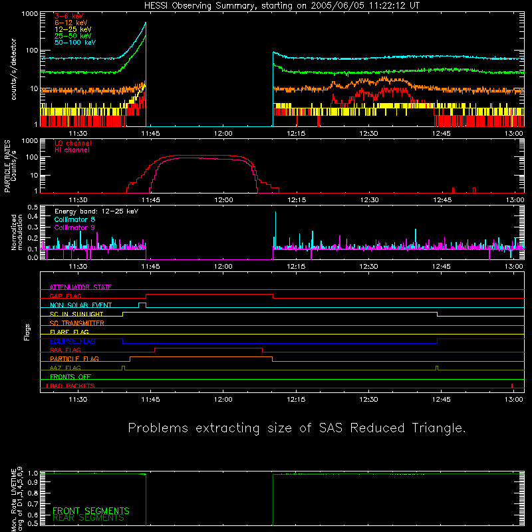Click the SAA_FLAG label
The image size is (532, 532).
[x=65, y=350]
